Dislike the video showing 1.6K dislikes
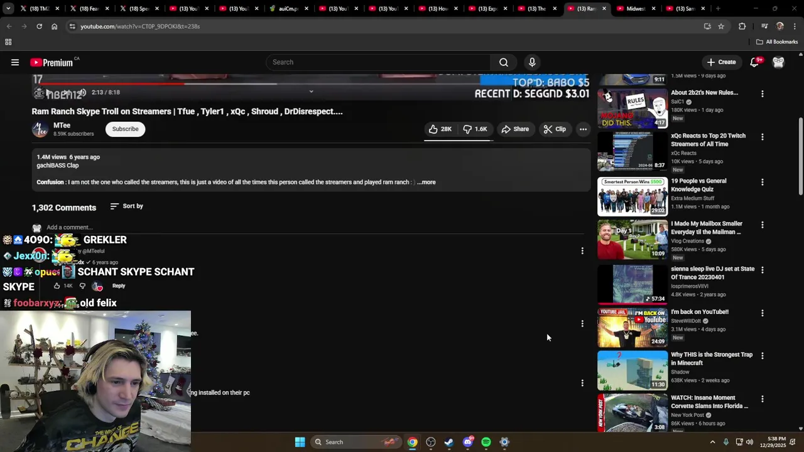 475,129
